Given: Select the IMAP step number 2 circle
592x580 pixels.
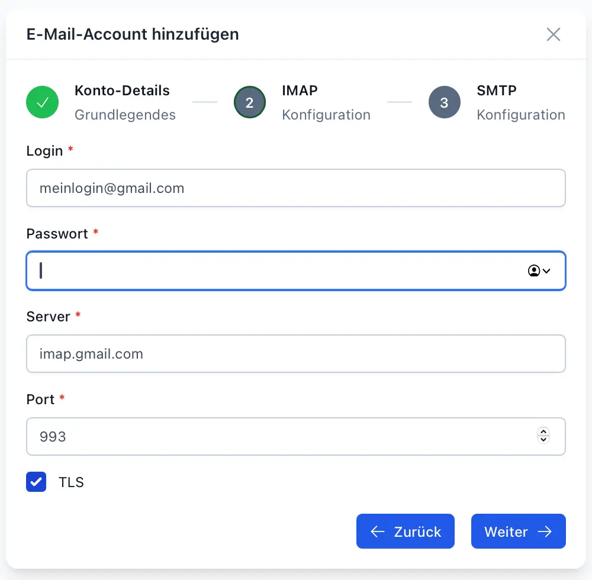Looking at the screenshot, I should point(250,102).
